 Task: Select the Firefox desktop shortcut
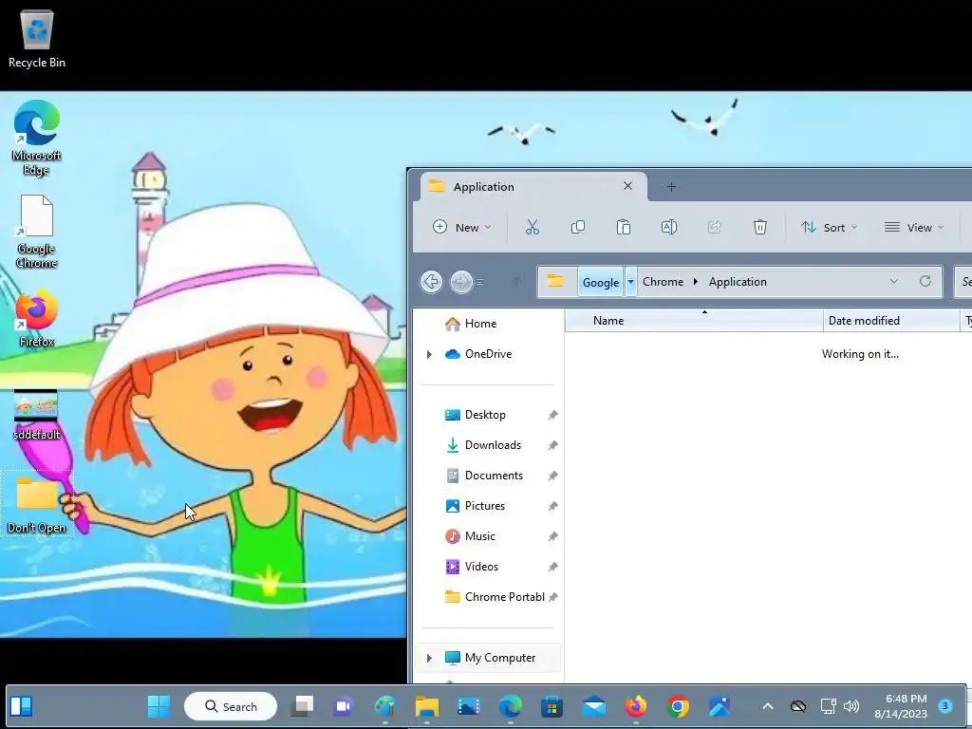(37, 317)
